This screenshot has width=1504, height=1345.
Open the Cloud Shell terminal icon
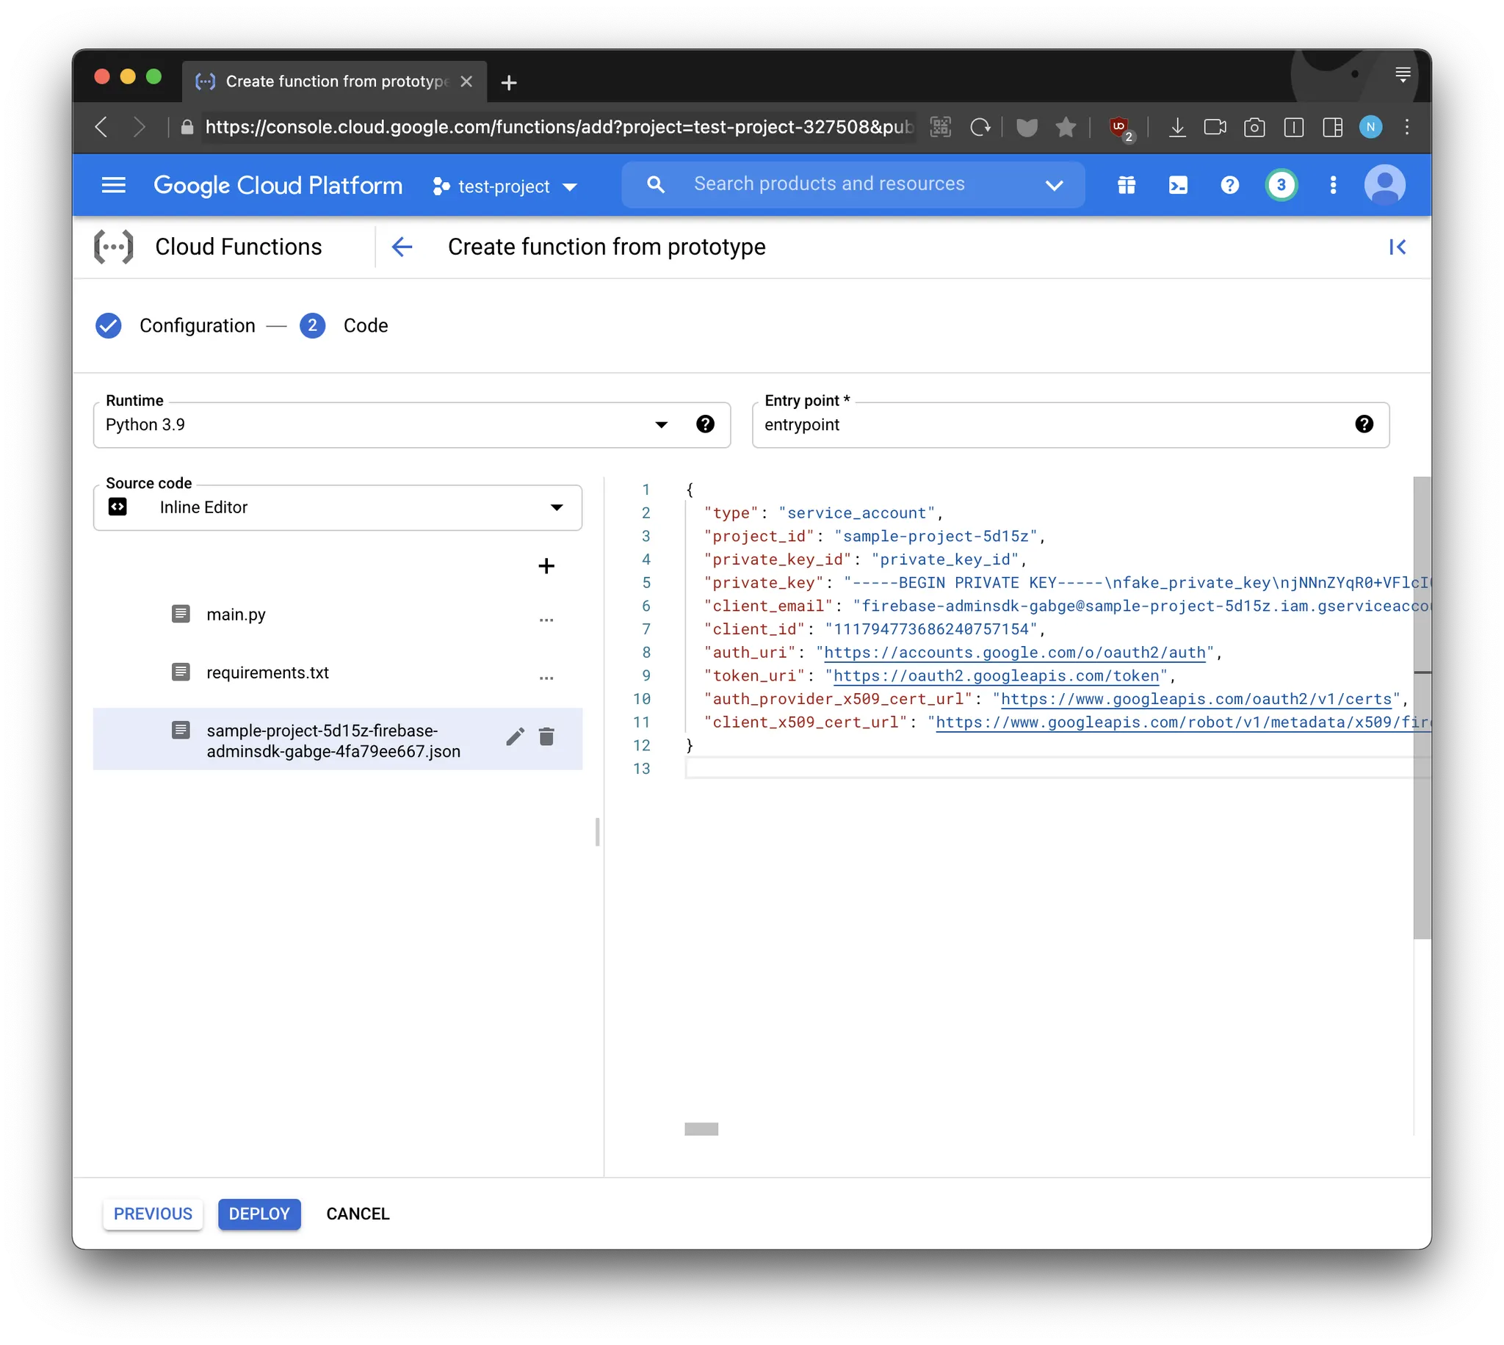coord(1177,185)
